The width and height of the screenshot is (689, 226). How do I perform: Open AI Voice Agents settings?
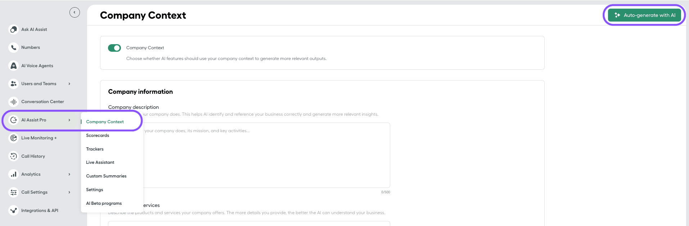[37, 65]
